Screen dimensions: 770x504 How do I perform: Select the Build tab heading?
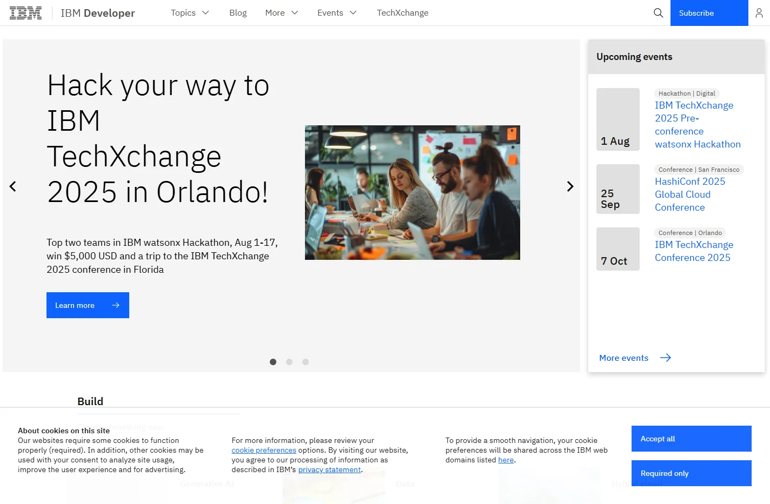pos(90,401)
